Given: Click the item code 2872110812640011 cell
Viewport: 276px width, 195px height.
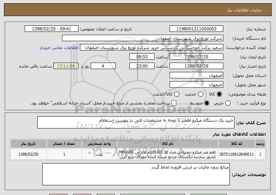Looking at the screenshot, I should point(237,154).
